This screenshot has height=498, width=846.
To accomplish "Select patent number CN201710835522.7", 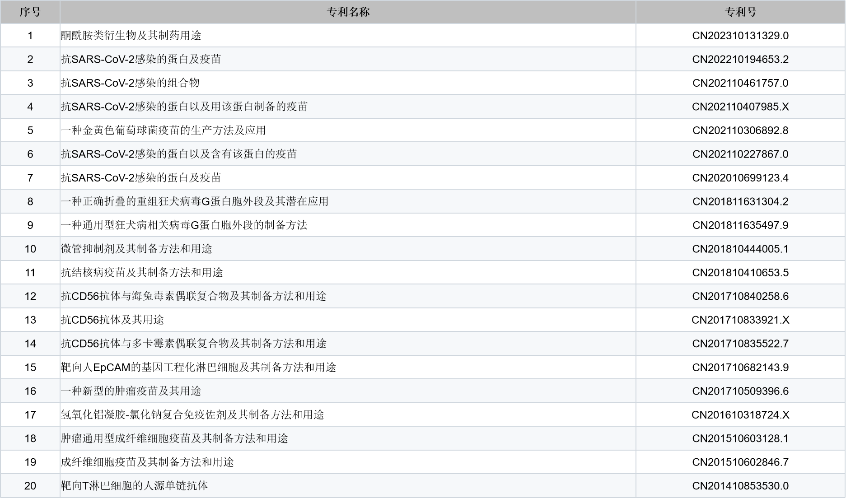I will 740,344.
